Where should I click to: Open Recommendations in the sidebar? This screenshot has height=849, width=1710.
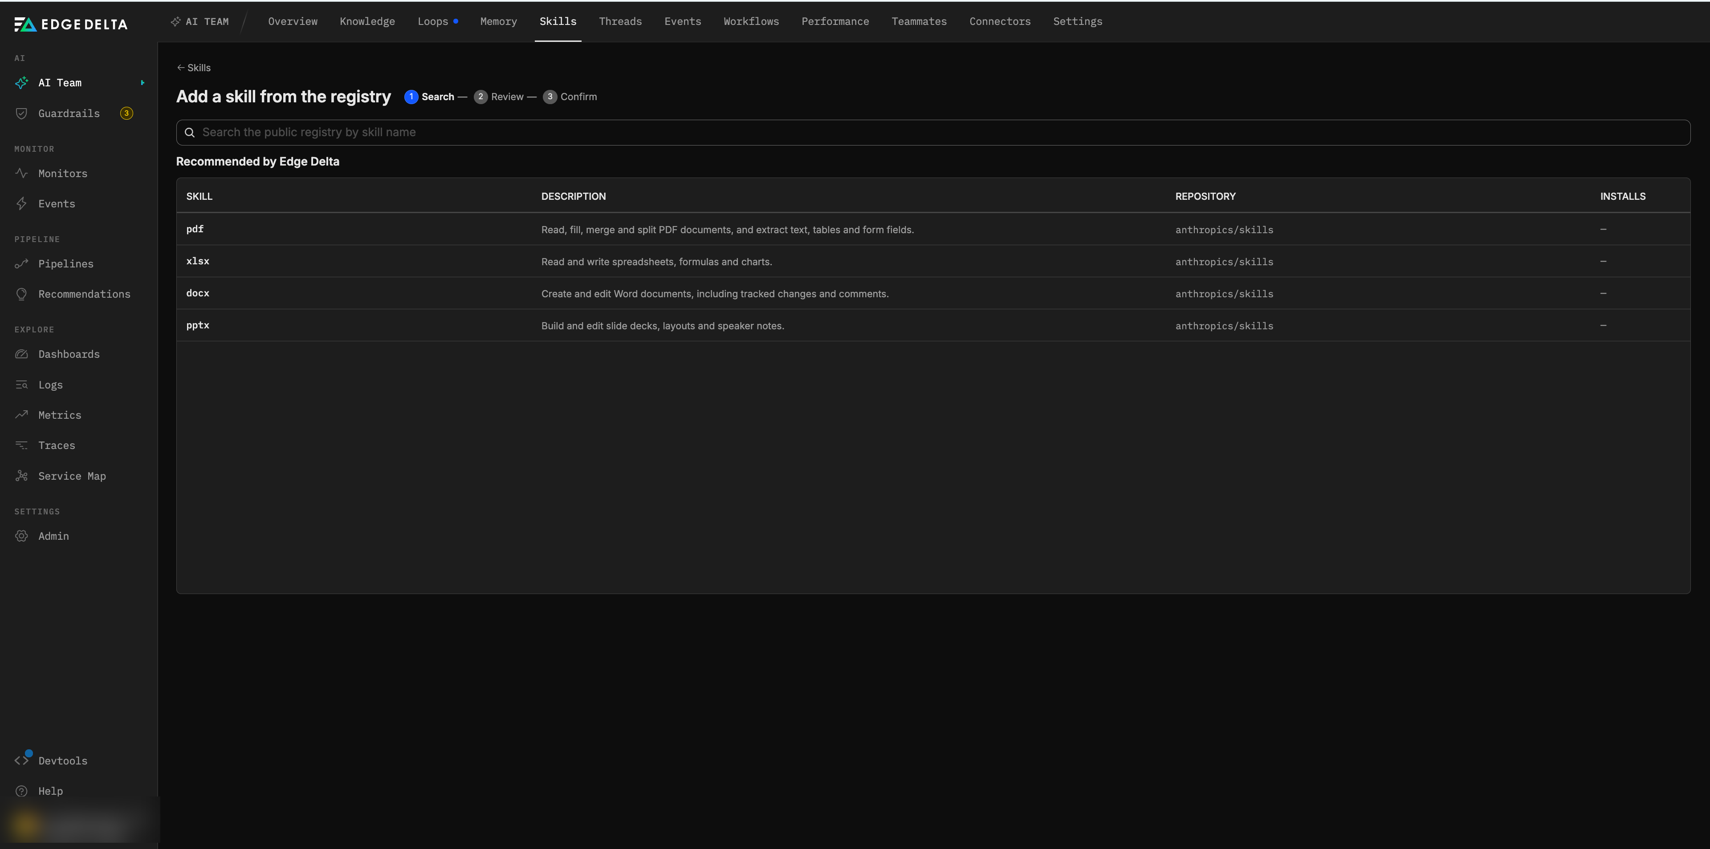click(84, 294)
